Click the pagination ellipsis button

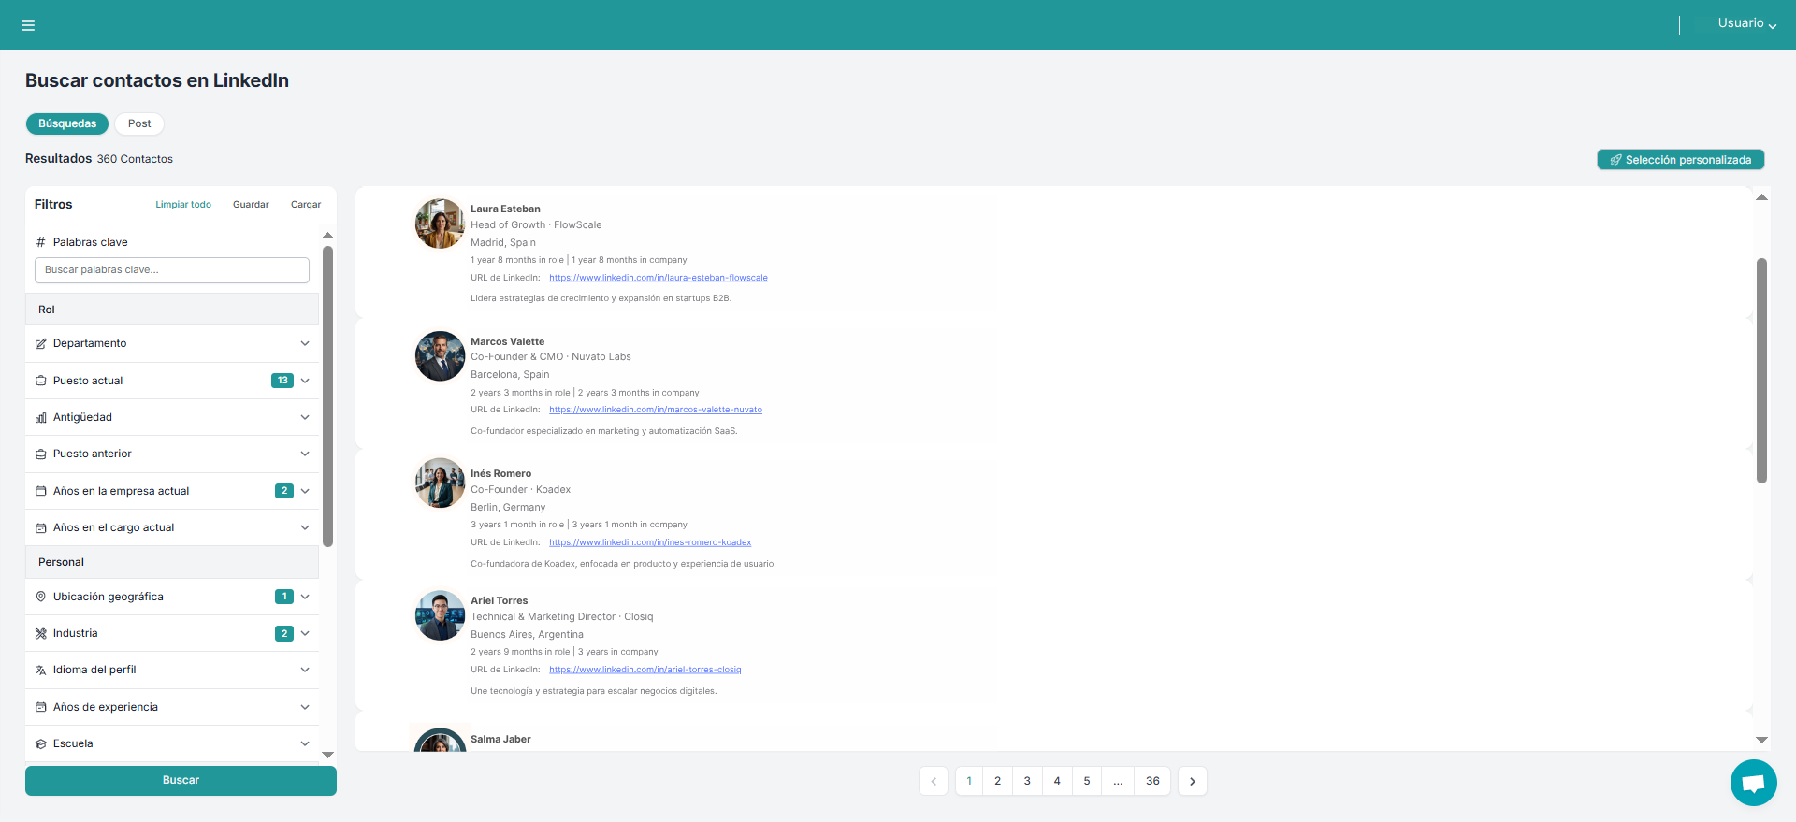click(1118, 781)
